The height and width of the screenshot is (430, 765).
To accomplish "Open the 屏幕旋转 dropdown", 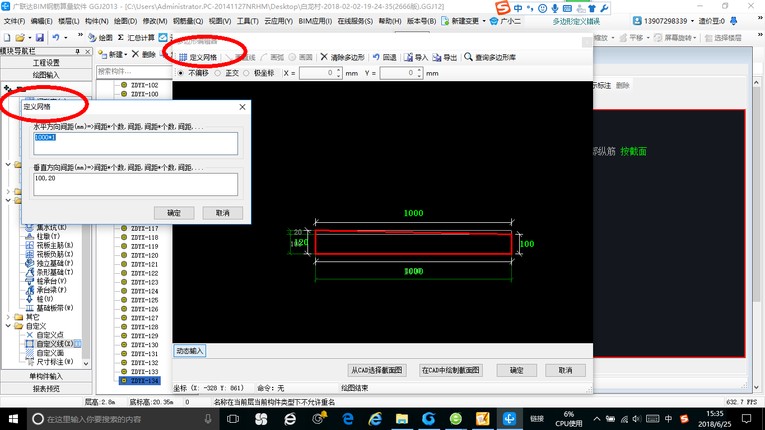I will point(696,38).
